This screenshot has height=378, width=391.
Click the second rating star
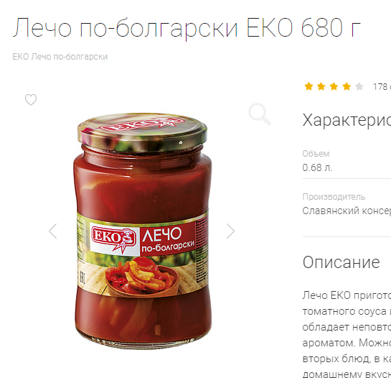(321, 86)
